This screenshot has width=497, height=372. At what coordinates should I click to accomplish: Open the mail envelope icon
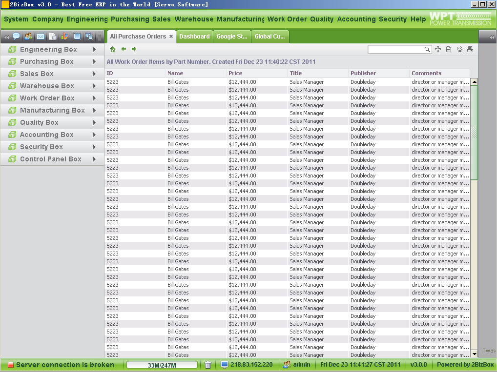pyautogui.click(x=41, y=37)
